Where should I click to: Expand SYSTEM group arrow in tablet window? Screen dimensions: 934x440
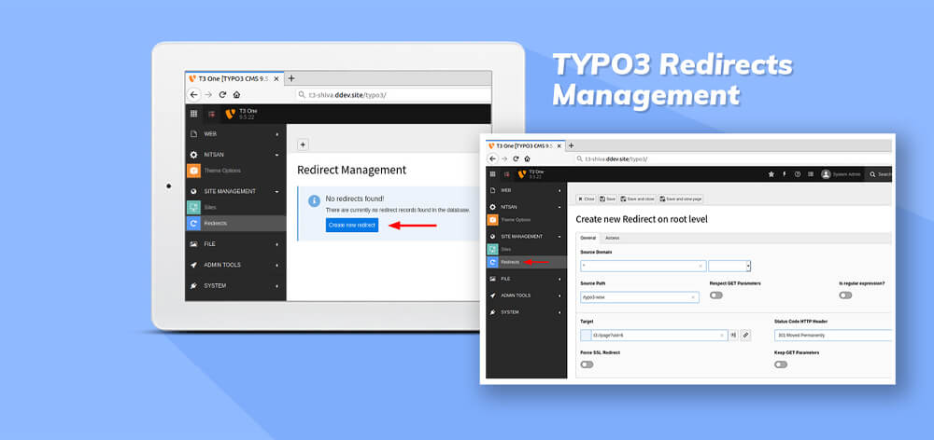[277, 286]
